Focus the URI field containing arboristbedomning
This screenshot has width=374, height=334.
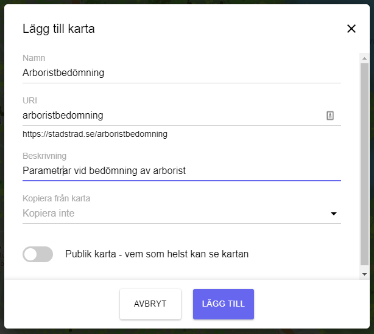tap(173, 116)
